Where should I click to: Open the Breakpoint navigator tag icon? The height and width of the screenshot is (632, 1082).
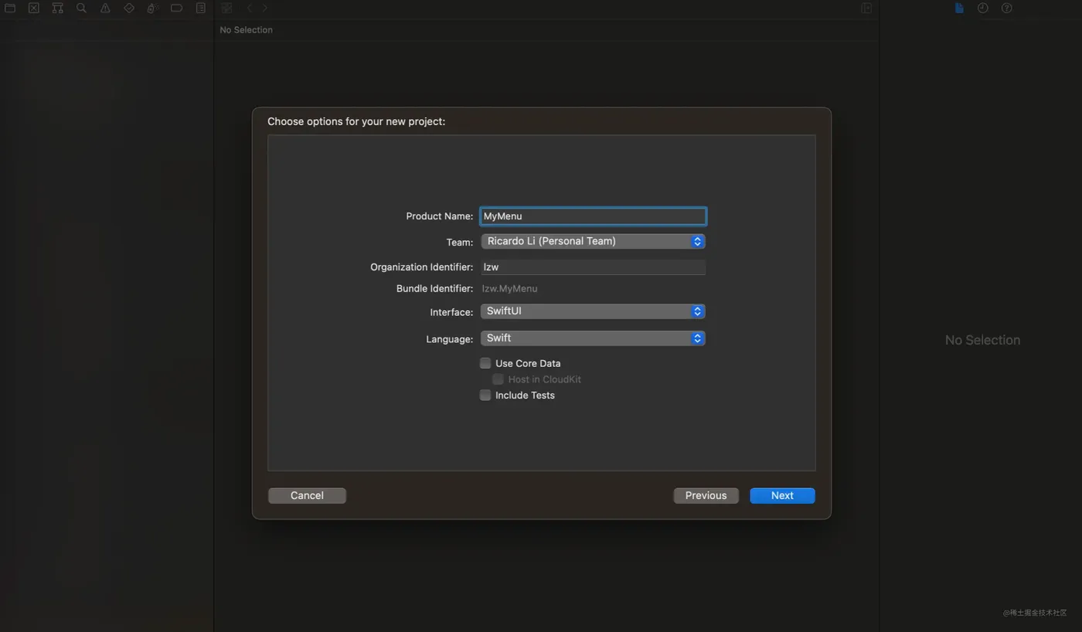point(176,8)
